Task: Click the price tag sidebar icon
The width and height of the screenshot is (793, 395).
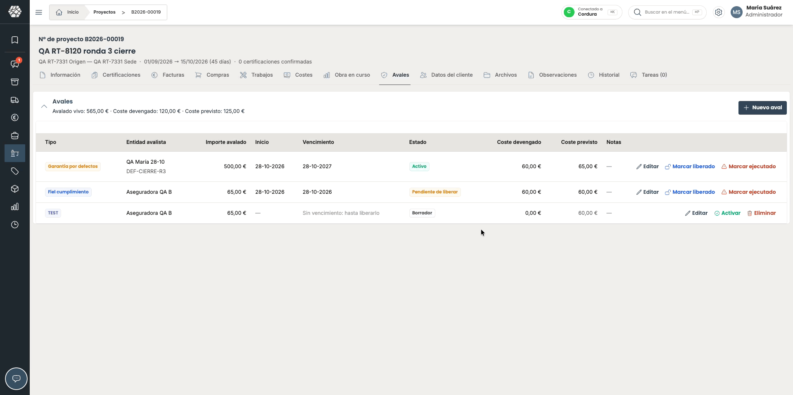Action: tap(15, 171)
